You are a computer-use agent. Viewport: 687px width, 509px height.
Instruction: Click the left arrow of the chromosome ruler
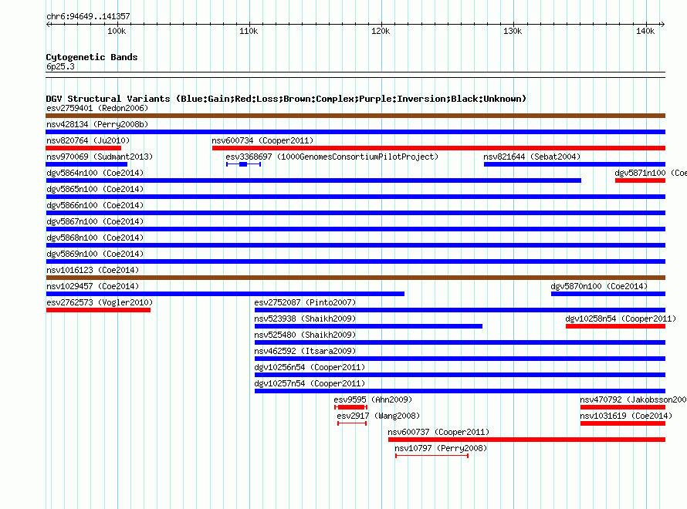(x=49, y=25)
